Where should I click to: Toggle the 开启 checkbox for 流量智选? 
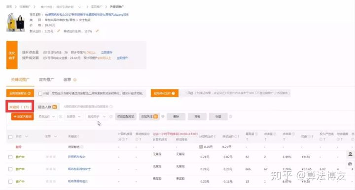pyautogui.click(x=40, y=94)
